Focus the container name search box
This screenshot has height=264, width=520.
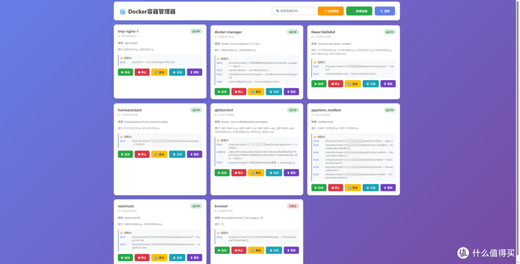(294, 11)
